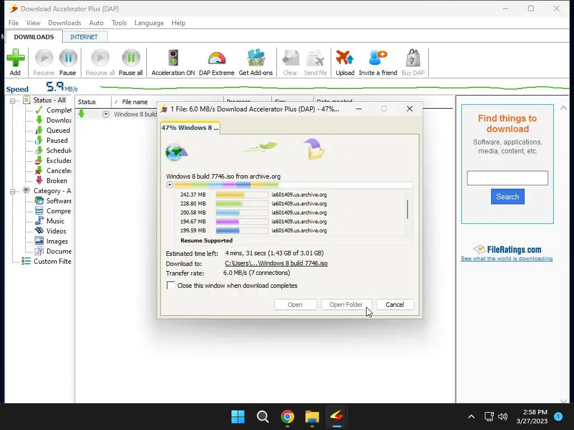574x430 pixels.
Task: Click the Pause toolbar button
Action: (68, 62)
